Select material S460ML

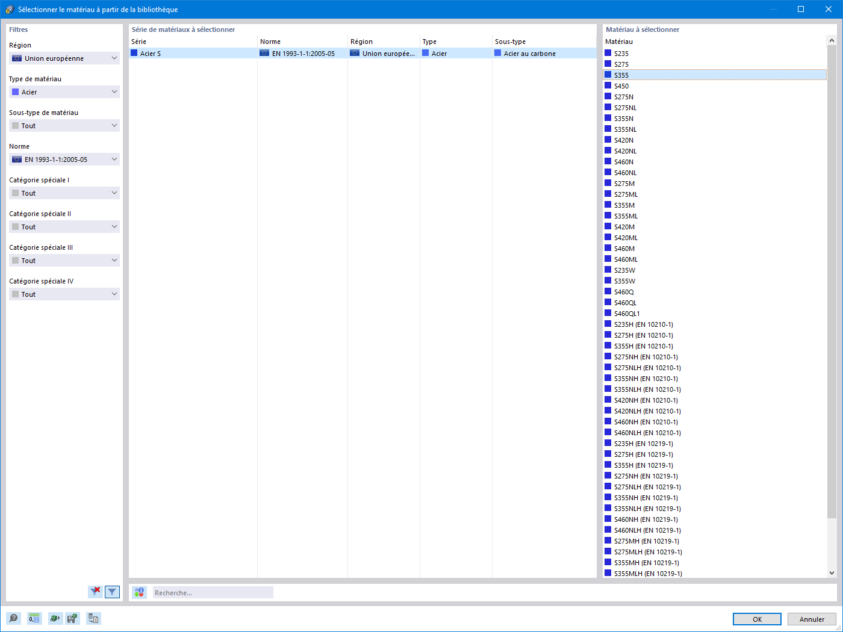(715, 259)
